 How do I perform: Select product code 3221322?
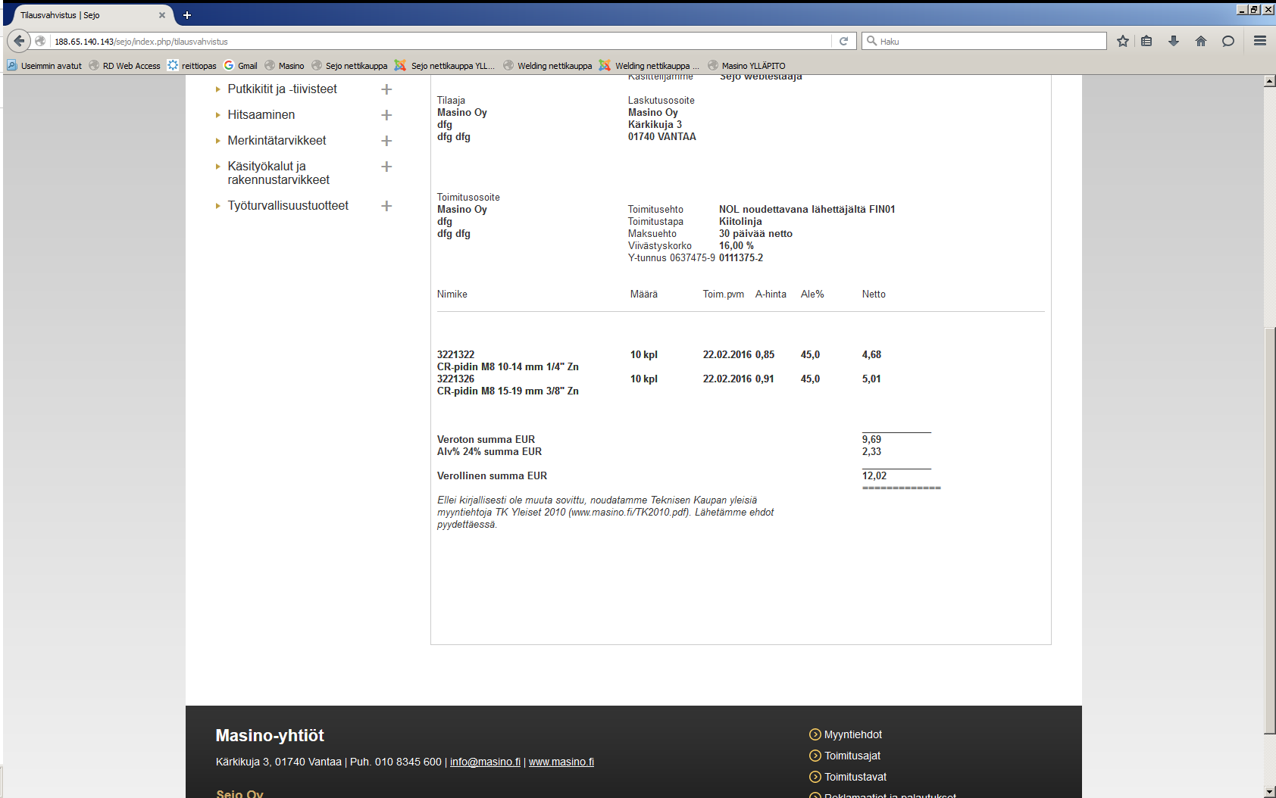pos(455,354)
